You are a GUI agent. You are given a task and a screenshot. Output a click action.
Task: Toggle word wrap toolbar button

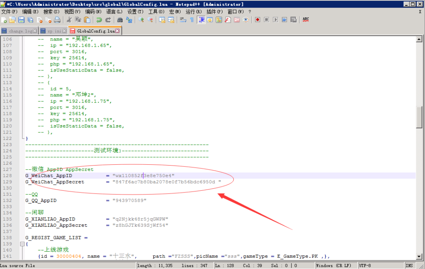(x=183, y=20)
